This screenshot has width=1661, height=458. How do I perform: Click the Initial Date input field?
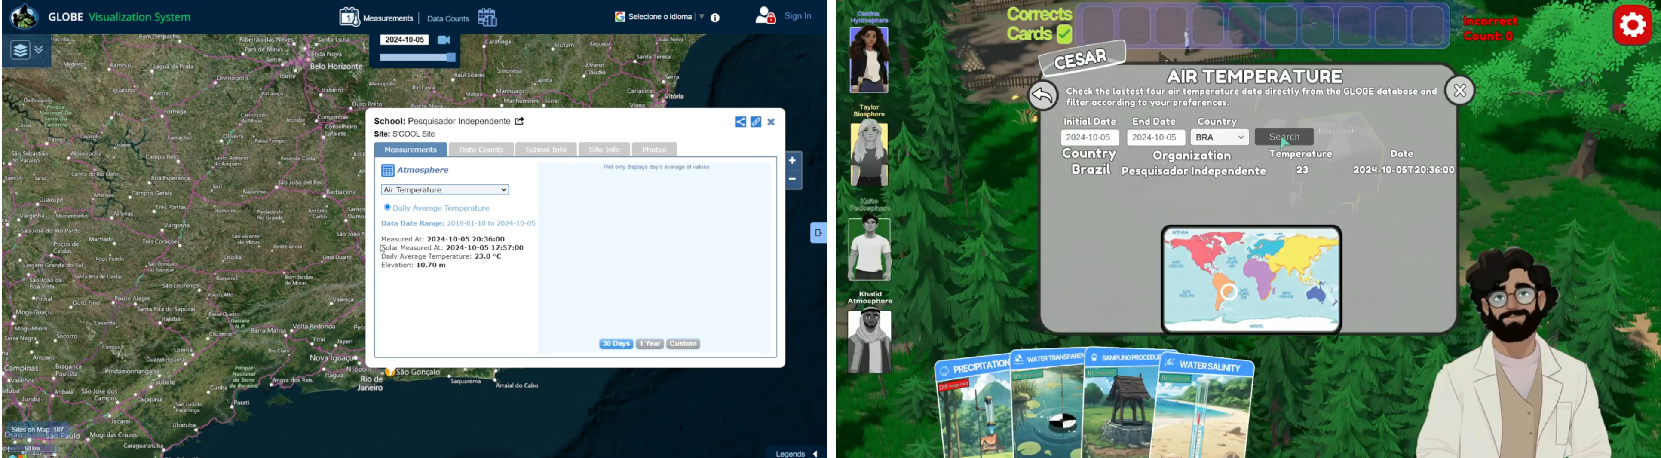tap(1090, 138)
